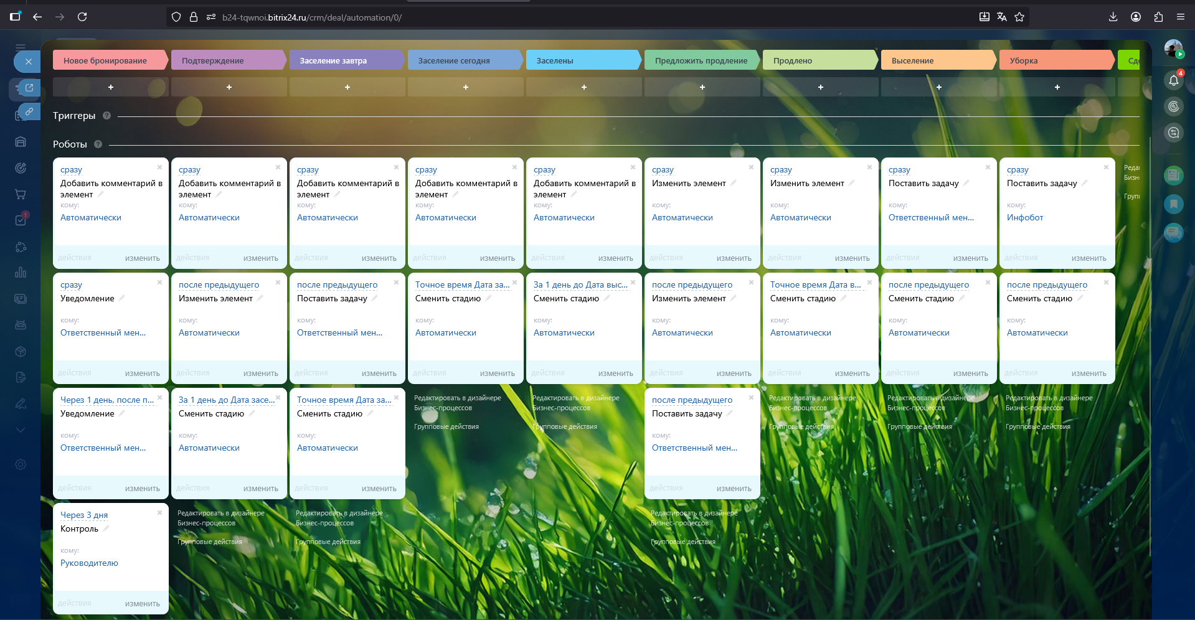Open sidebar settings gear
The width and height of the screenshot is (1195, 620).
(21, 464)
